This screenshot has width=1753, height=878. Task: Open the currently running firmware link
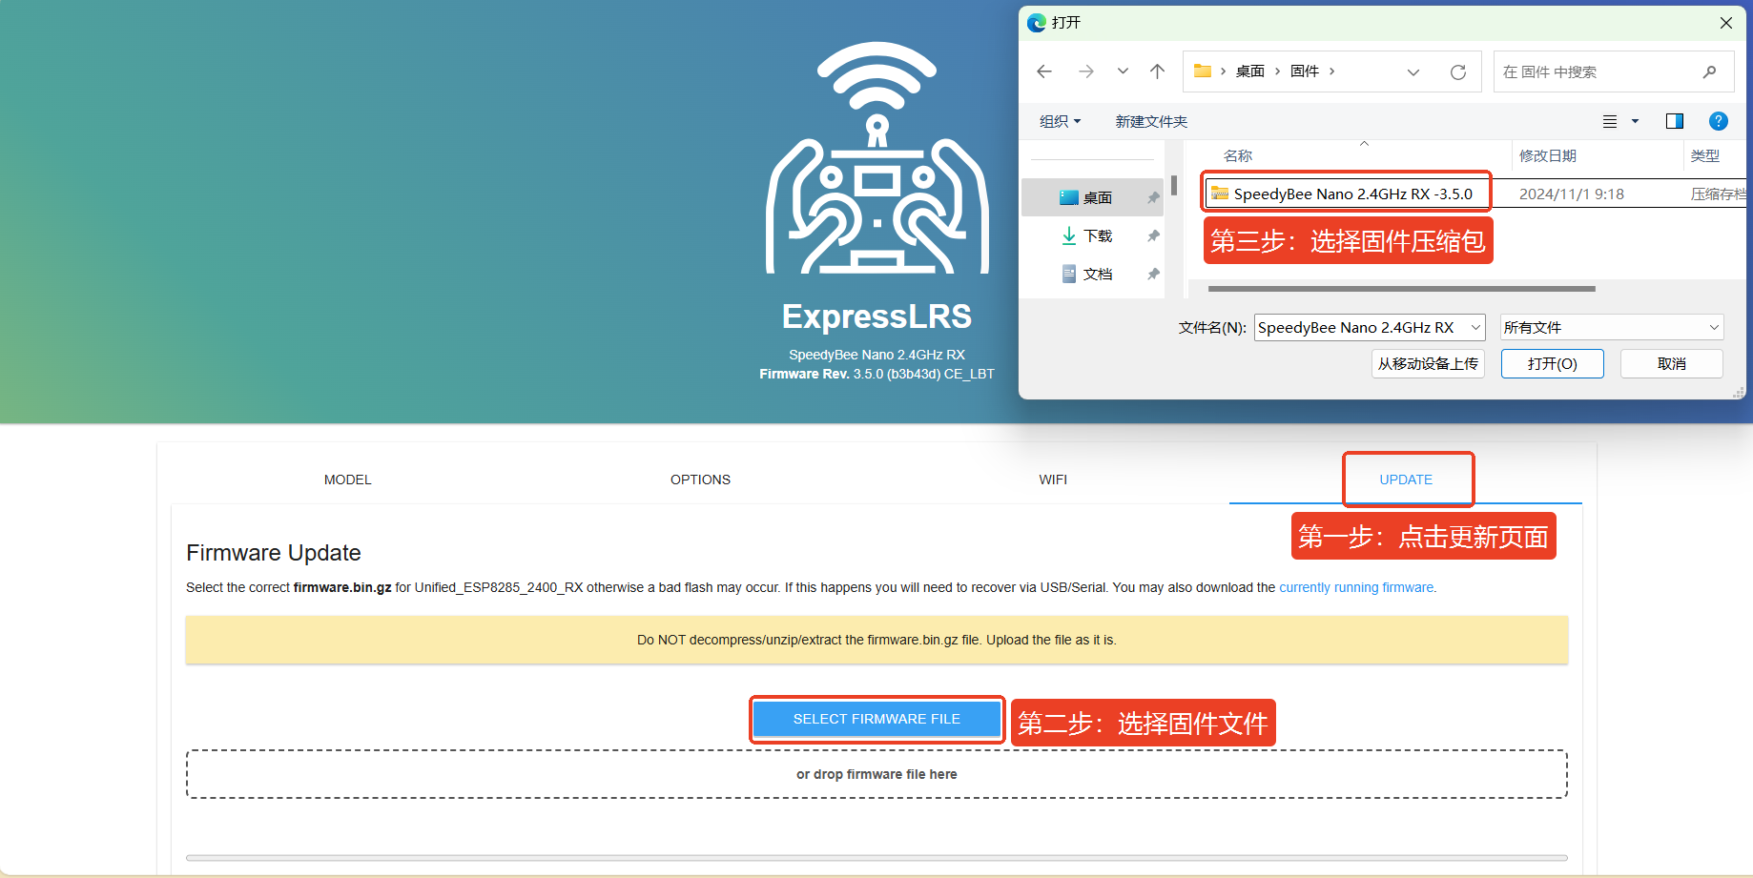tap(1356, 587)
